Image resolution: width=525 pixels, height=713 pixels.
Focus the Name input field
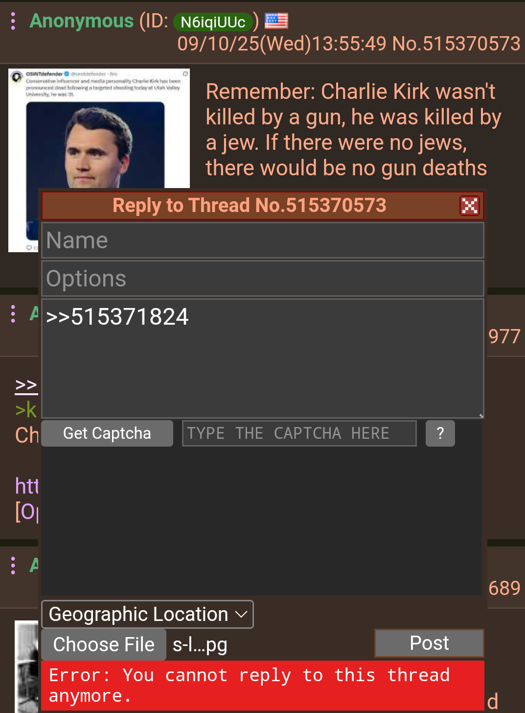263,240
